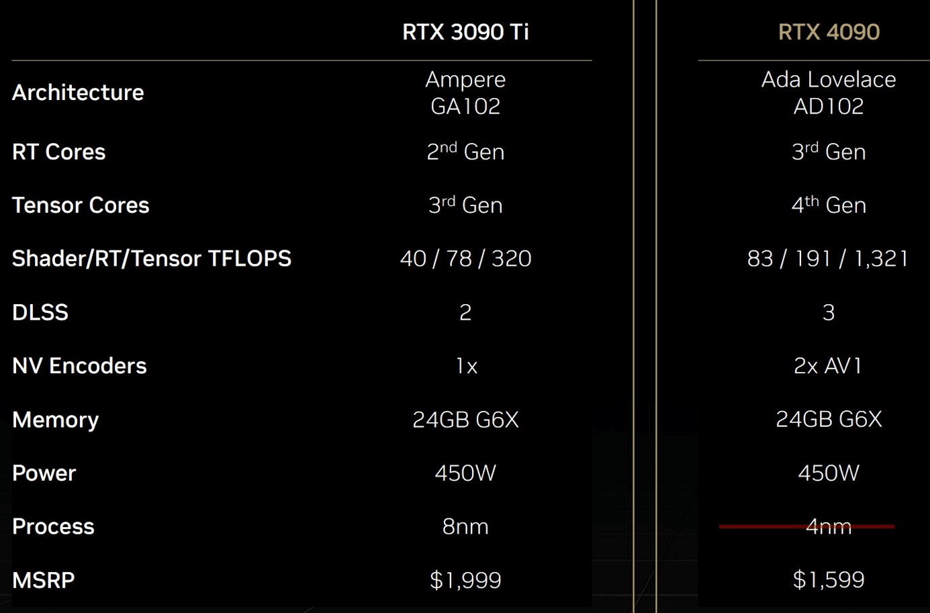The width and height of the screenshot is (930, 613).
Task: Click the $1,999 MSRP price
Action: coord(465,580)
